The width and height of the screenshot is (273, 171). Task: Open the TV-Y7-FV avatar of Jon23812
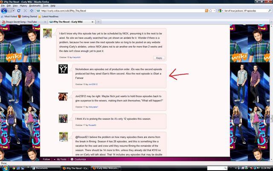63,69
